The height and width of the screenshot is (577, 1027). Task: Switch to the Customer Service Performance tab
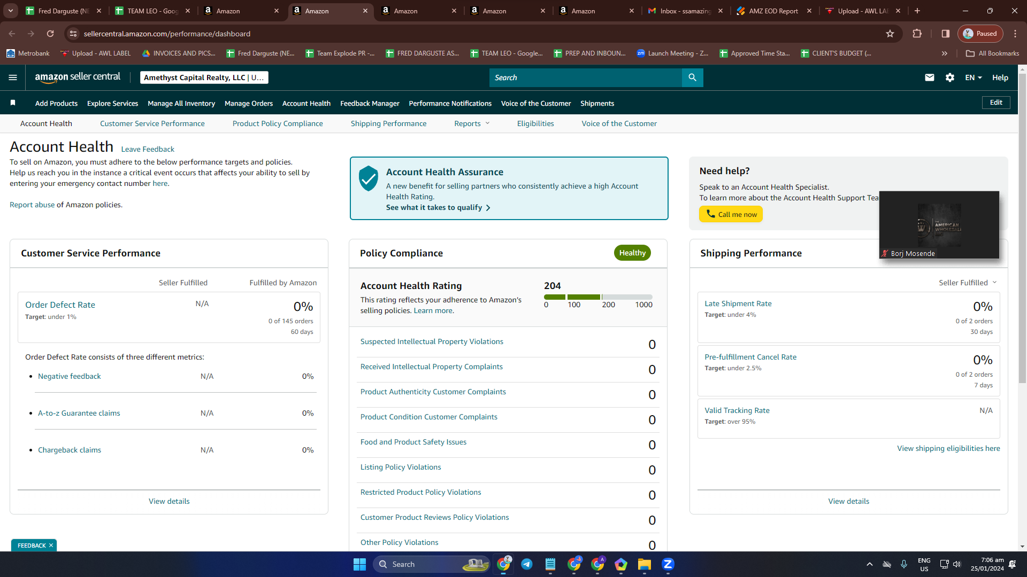(152, 123)
